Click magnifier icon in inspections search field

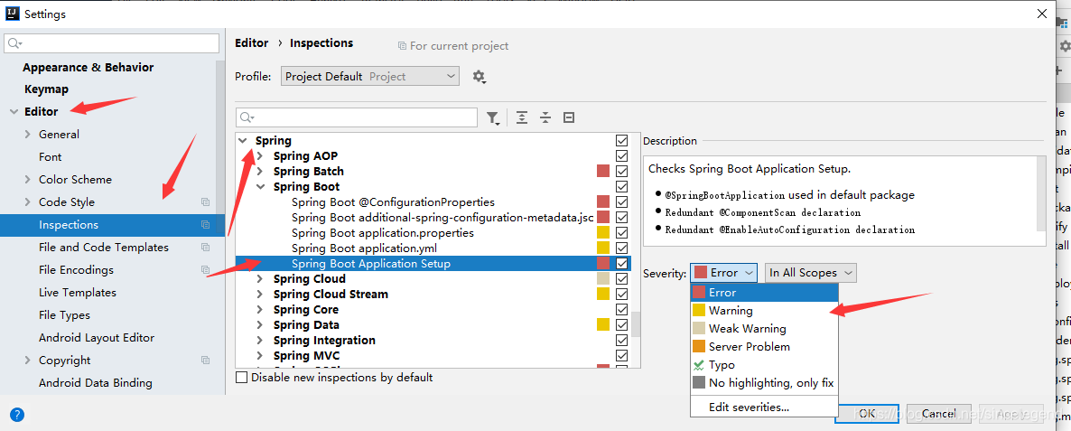[246, 117]
